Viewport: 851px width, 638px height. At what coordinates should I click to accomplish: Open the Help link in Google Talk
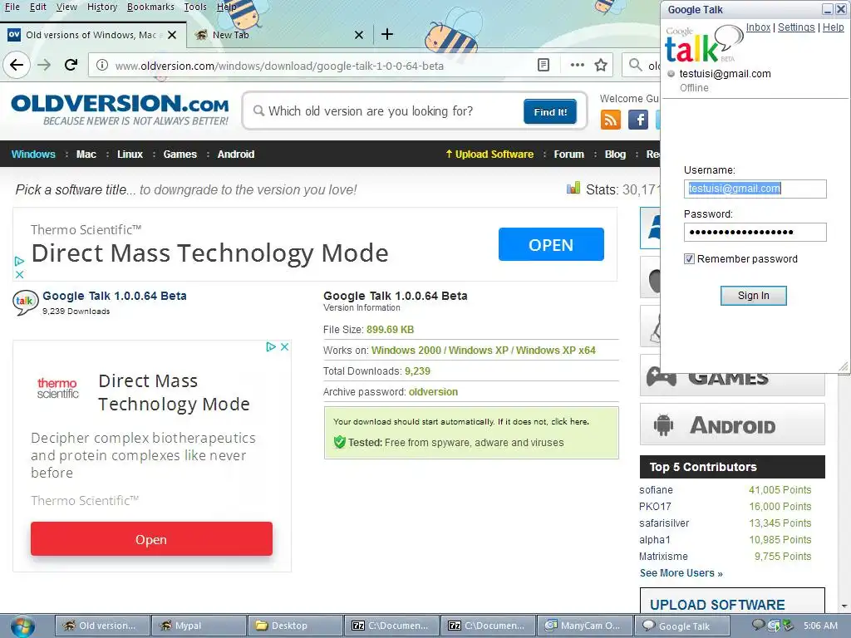tap(833, 27)
